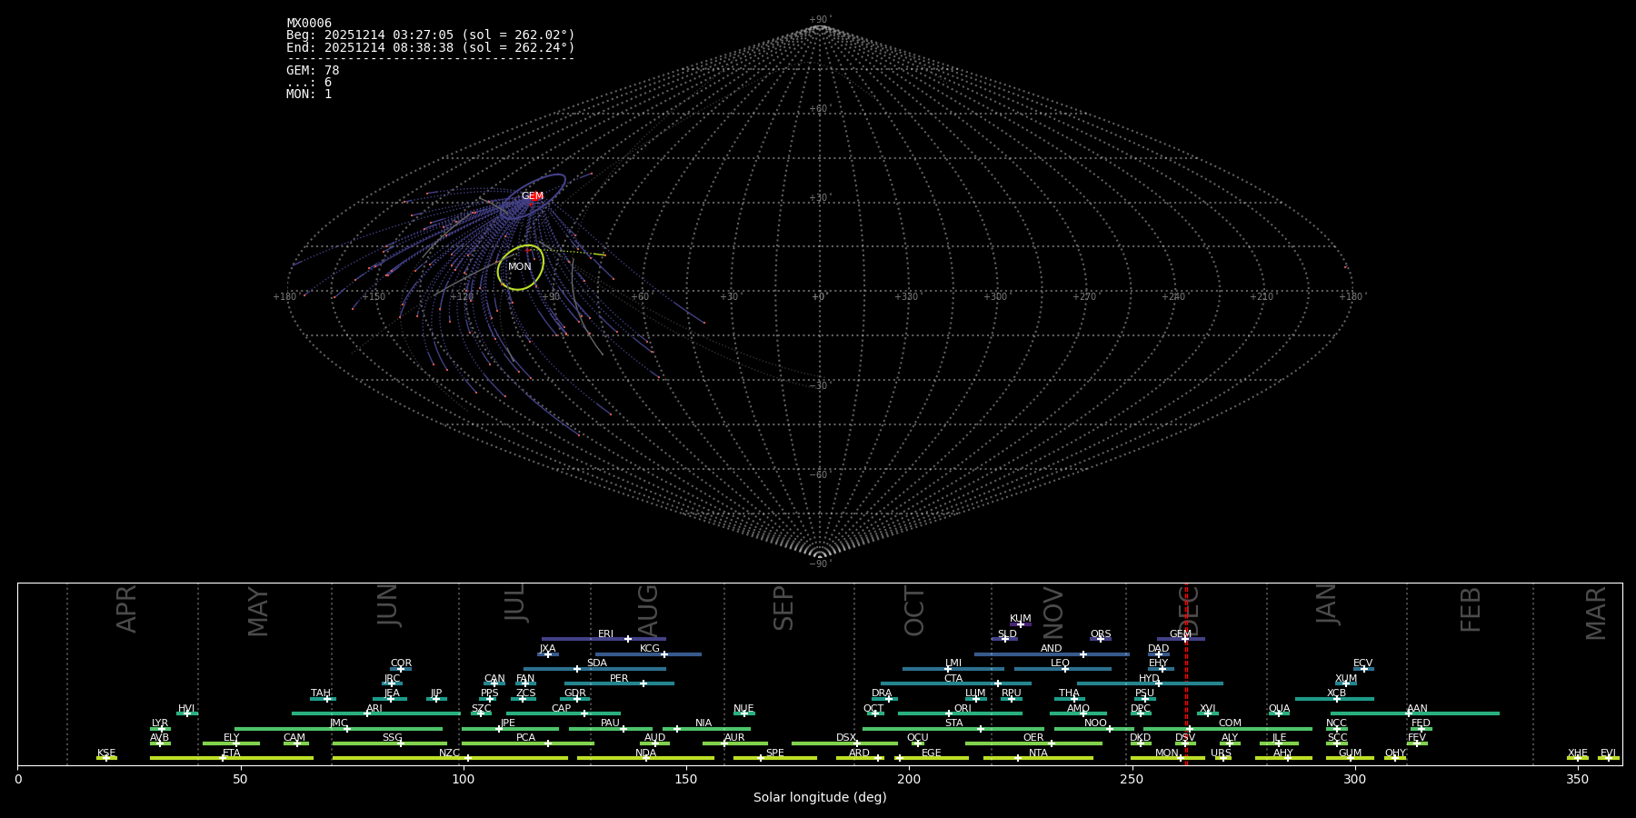Click the +90 north pole label on the map
The width and height of the screenshot is (1636, 818).
(x=819, y=20)
